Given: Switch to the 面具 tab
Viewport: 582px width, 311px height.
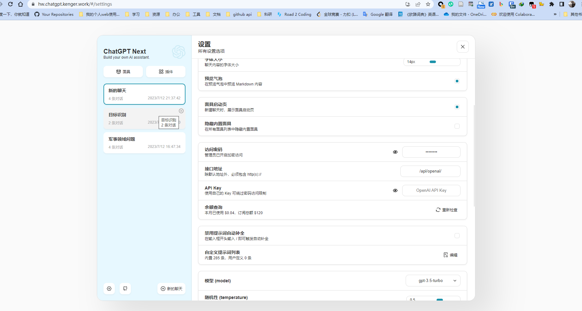Looking at the screenshot, I should 123,72.
